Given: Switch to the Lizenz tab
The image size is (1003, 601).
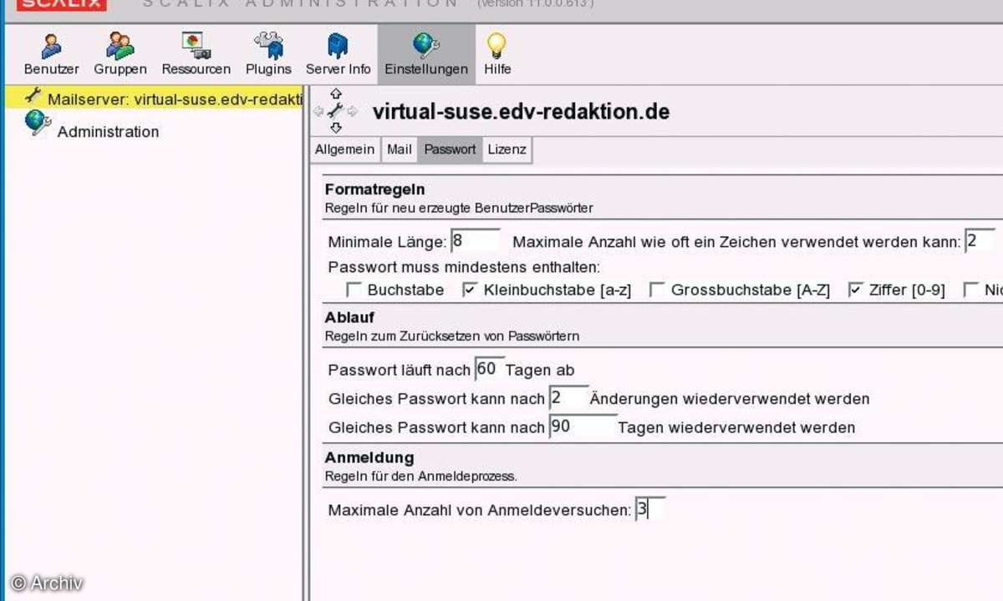Looking at the screenshot, I should click(x=507, y=150).
